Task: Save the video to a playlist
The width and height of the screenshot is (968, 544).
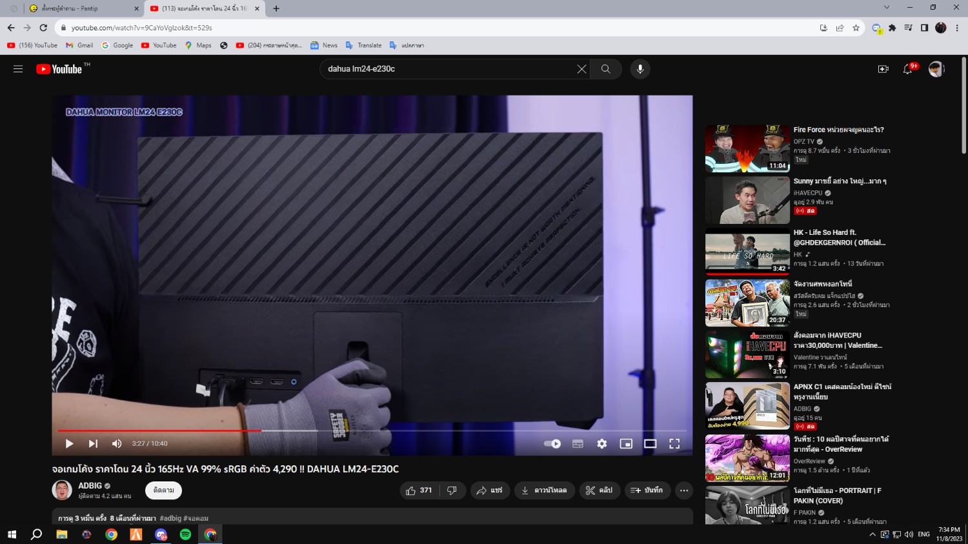Action: (x=647, y=490)
